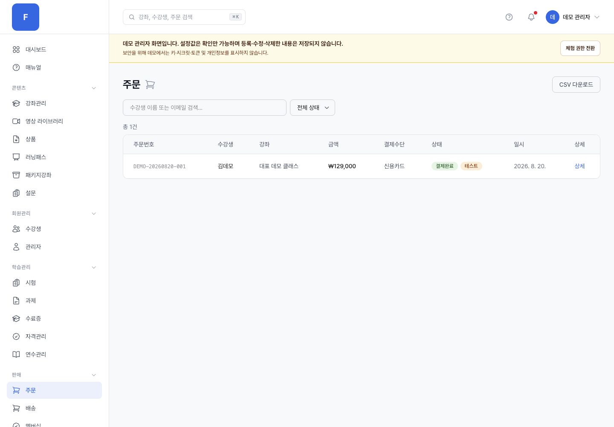Collapse the 판매 sidebar section
The image size is (614, 427).
click(94, 375)
